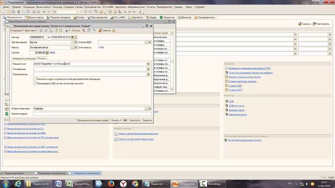Open Firefox from the Windows taskbar
335x188 pixels.
tap(111, 183)
